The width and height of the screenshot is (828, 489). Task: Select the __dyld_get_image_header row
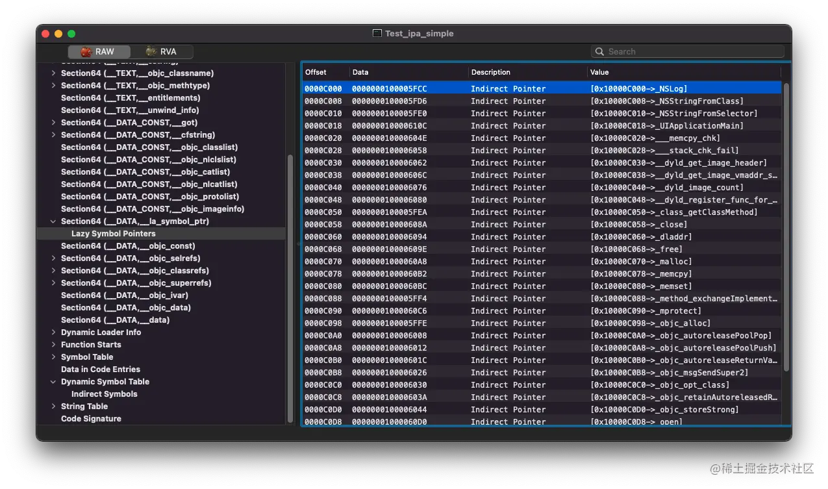tap(542, 163)
